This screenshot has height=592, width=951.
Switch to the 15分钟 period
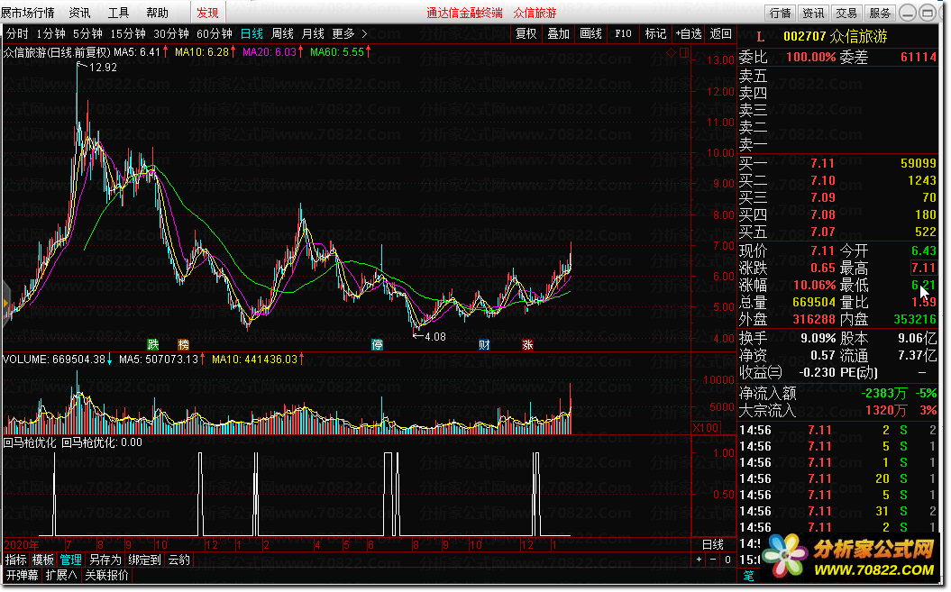pos(128,34)
